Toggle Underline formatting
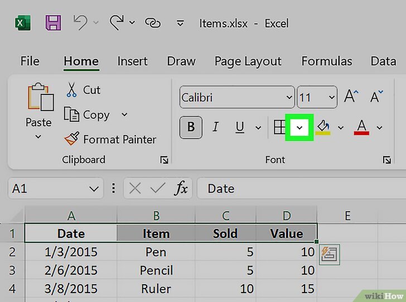This screenshot has height=302, width=406. tap(240, 128)
